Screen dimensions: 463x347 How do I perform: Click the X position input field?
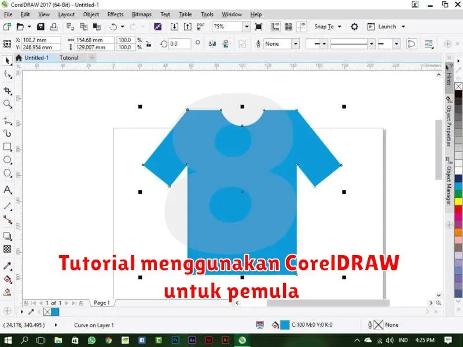pos(41,40)
